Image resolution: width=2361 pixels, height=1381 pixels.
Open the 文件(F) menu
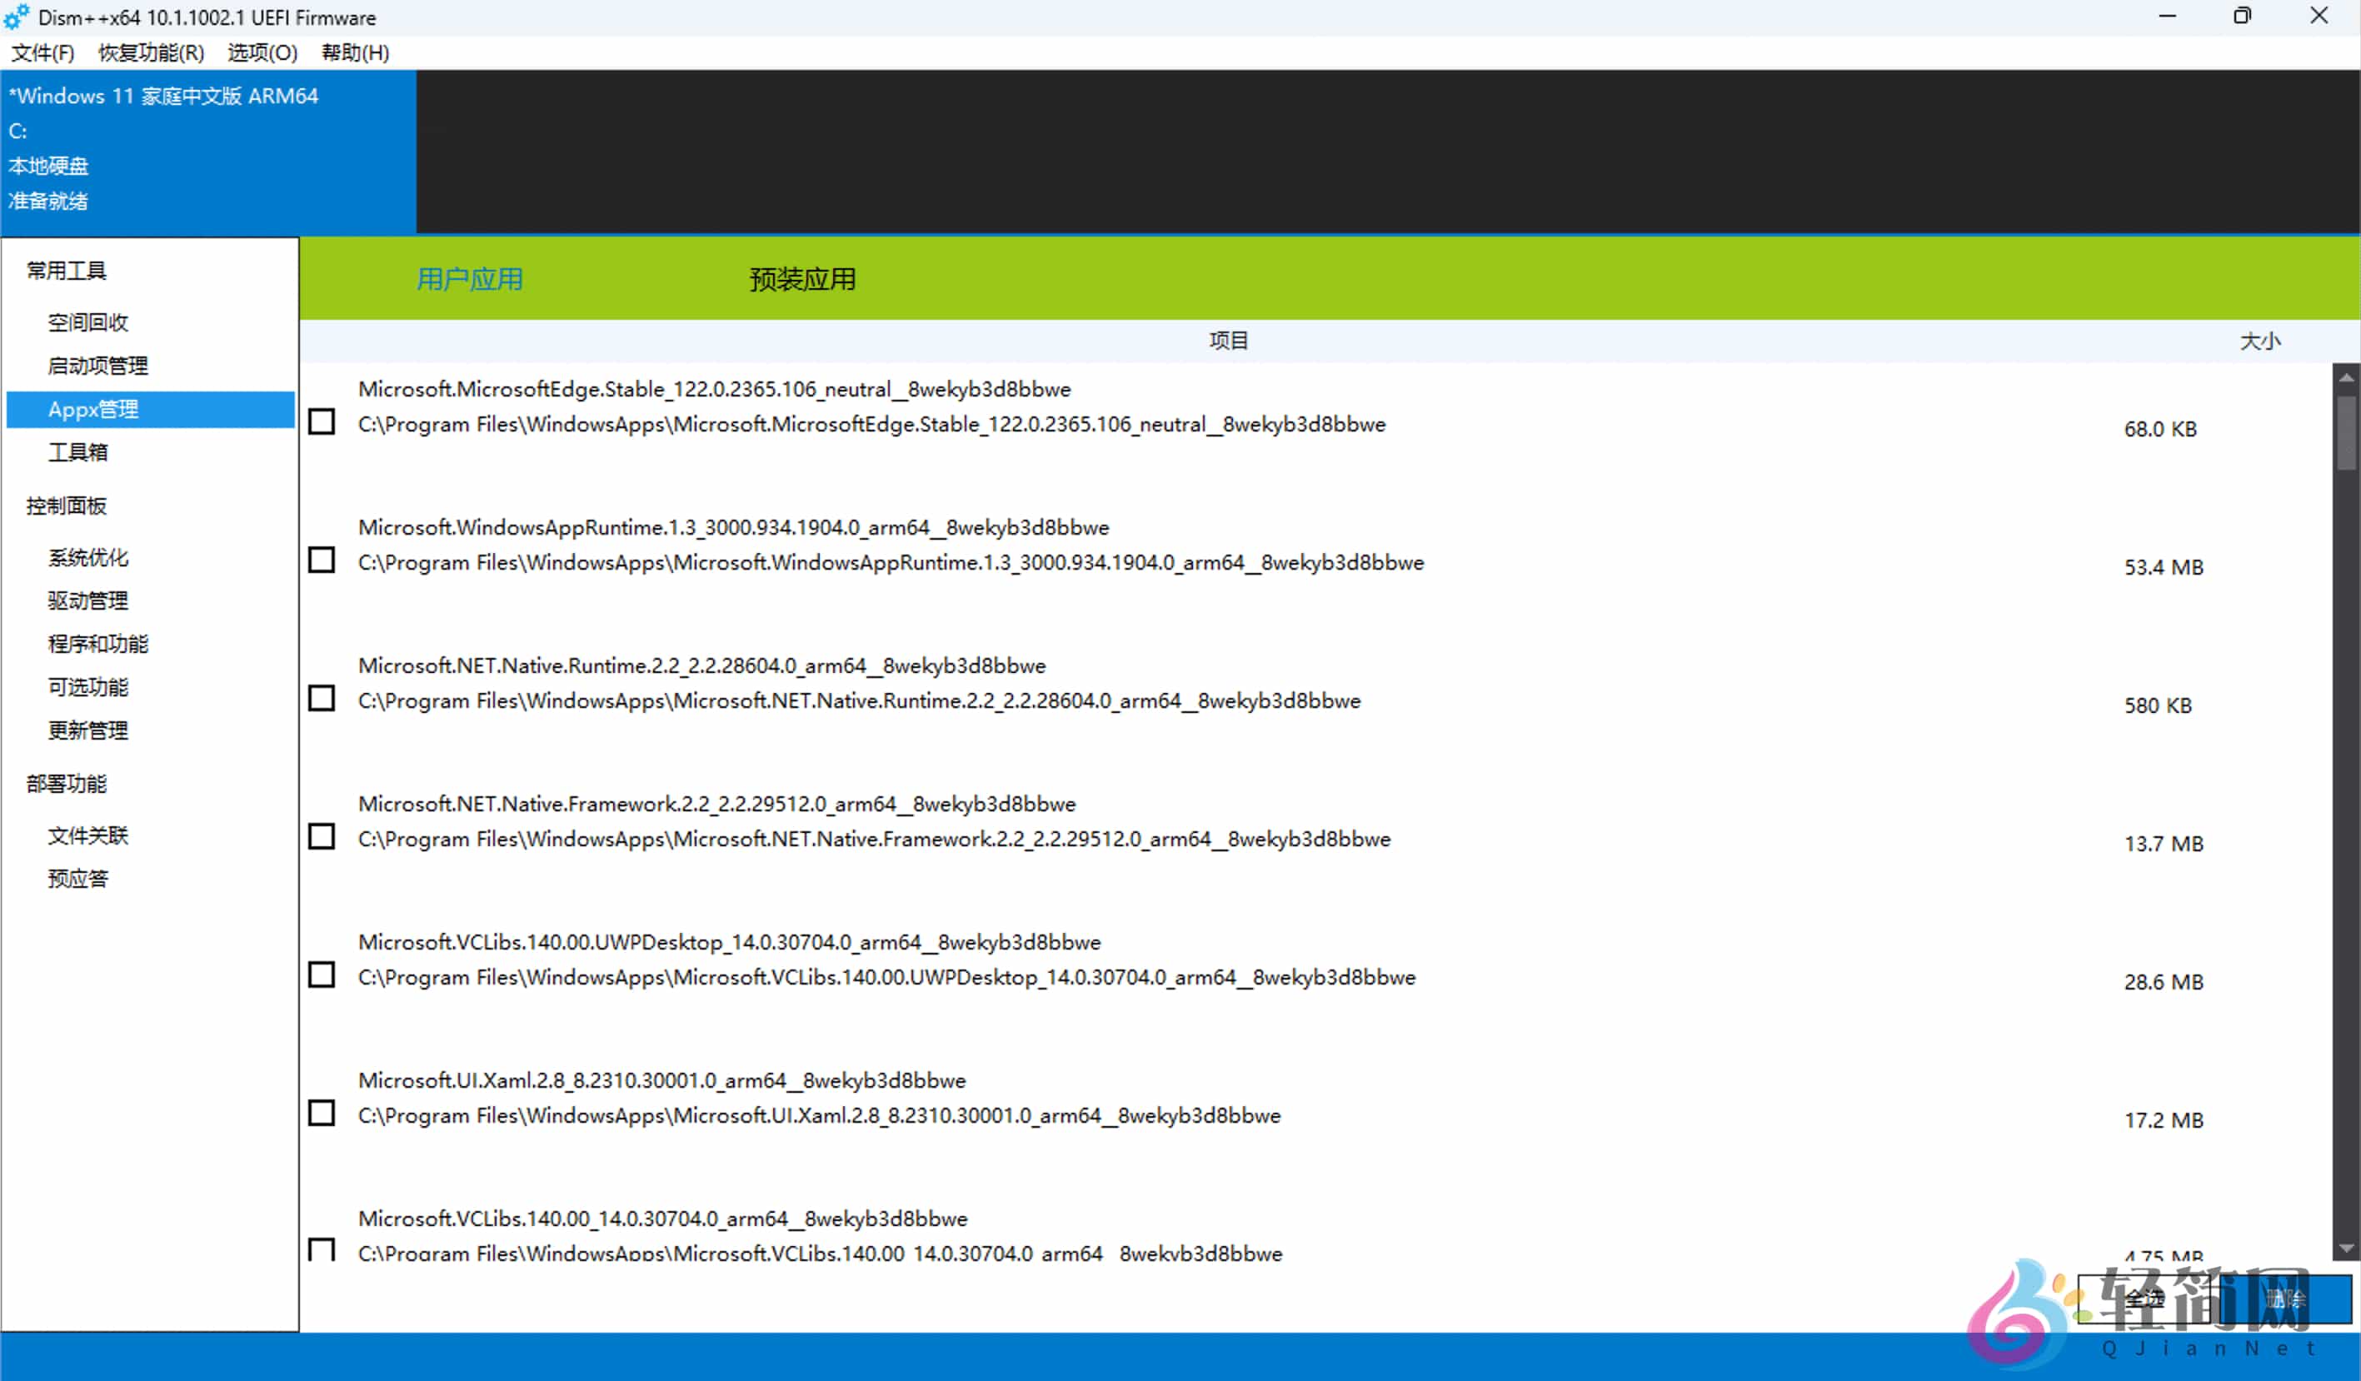tap(42, 52)
